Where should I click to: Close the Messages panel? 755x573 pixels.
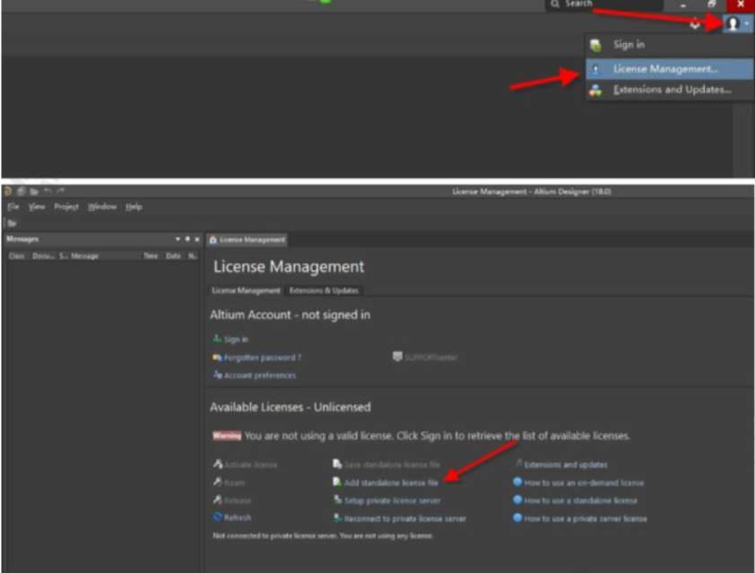coord(197,239)
